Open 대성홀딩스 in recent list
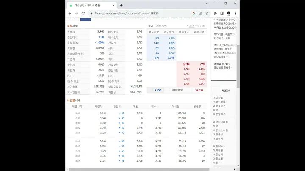Viewport: 305px width, 171px height. [x=219, y=106]
